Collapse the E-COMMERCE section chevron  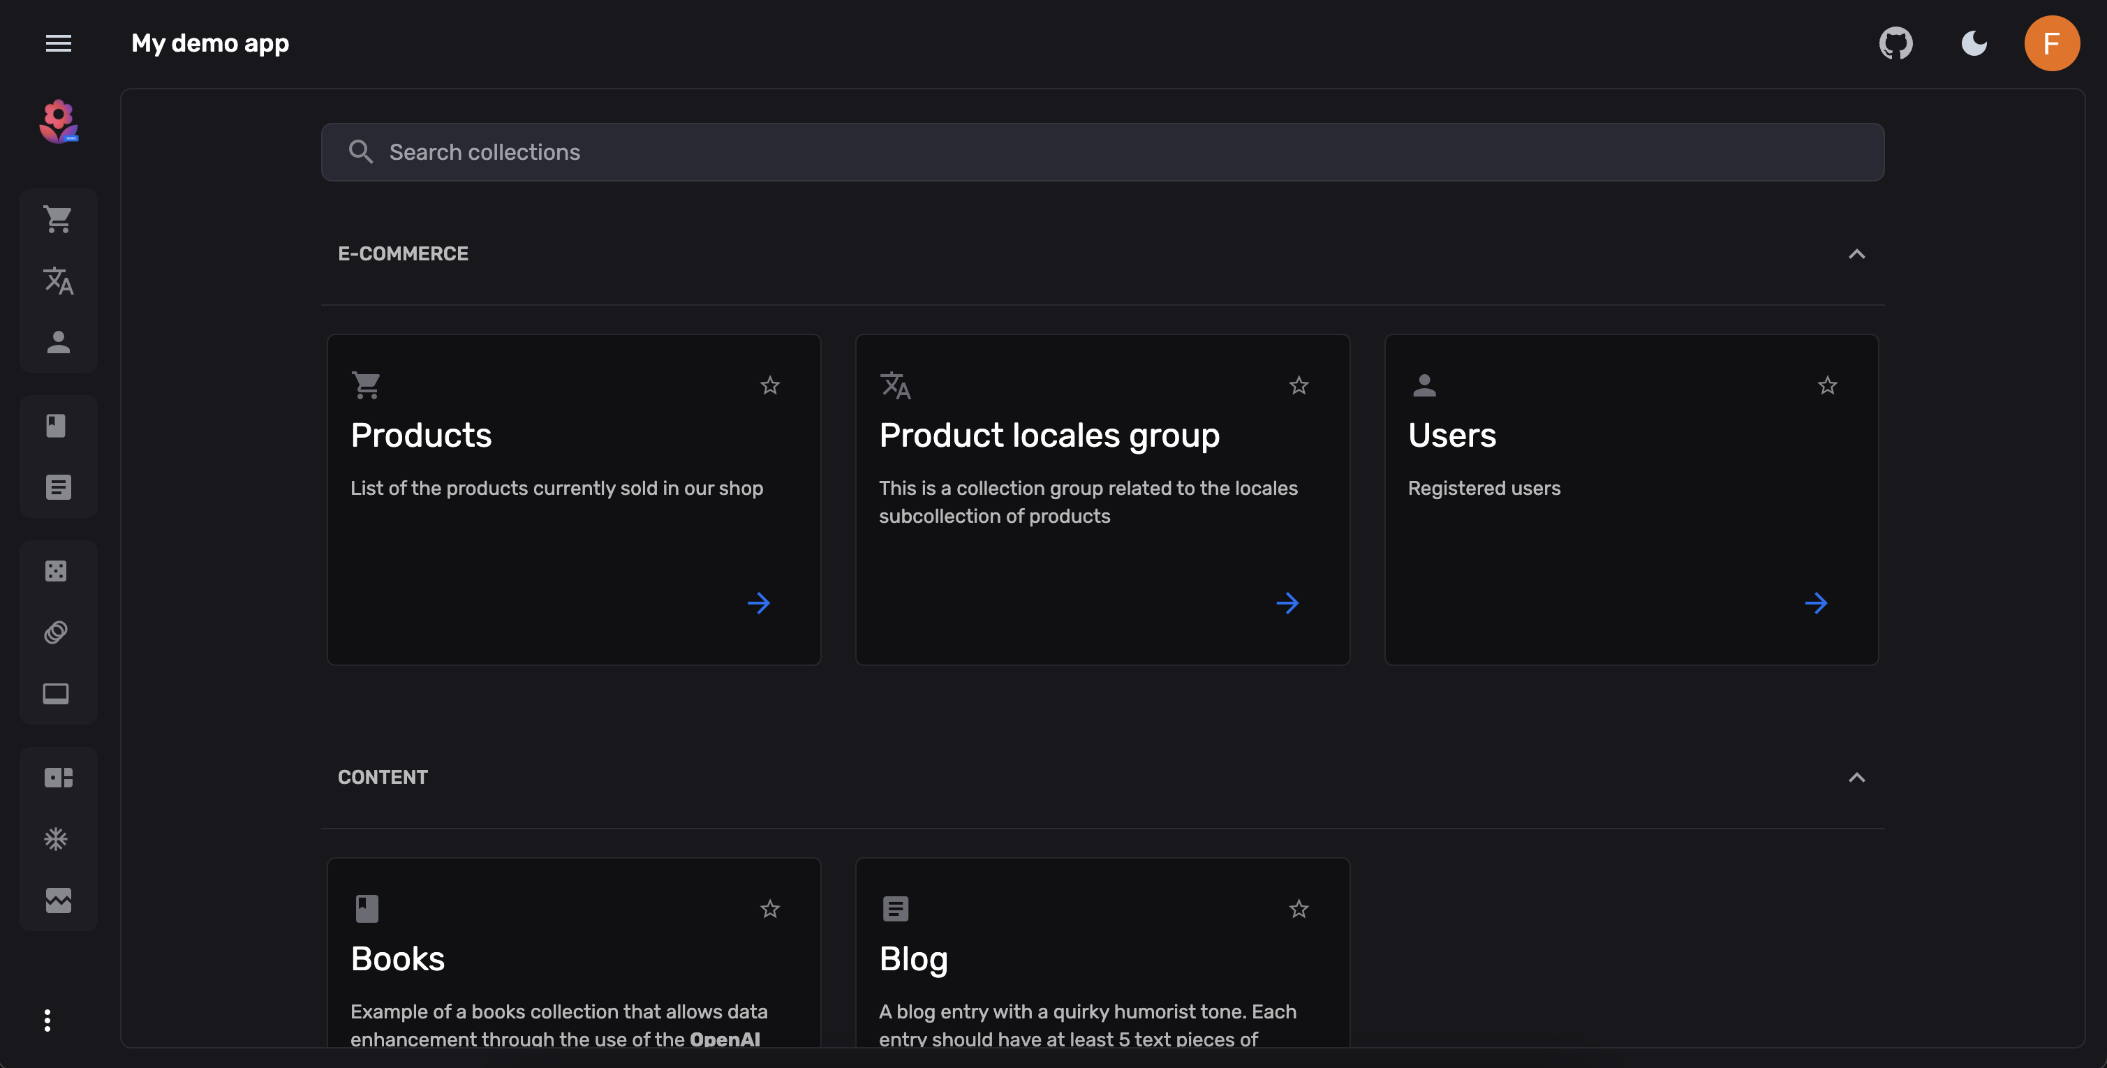(1858, 254)
